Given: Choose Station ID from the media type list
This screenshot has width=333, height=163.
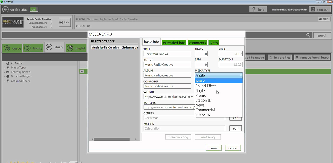Looking at the screenshot, I should [x=219, y=100].
